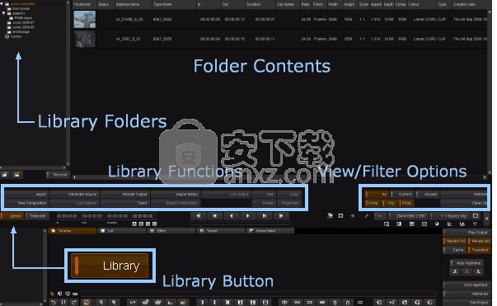Click the Import button
Viewport: 497px width, 306px height.
[x=26, y=194]
